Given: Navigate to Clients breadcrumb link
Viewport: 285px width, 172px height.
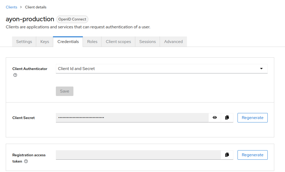Looking at the screenshot, I should 12,7.
